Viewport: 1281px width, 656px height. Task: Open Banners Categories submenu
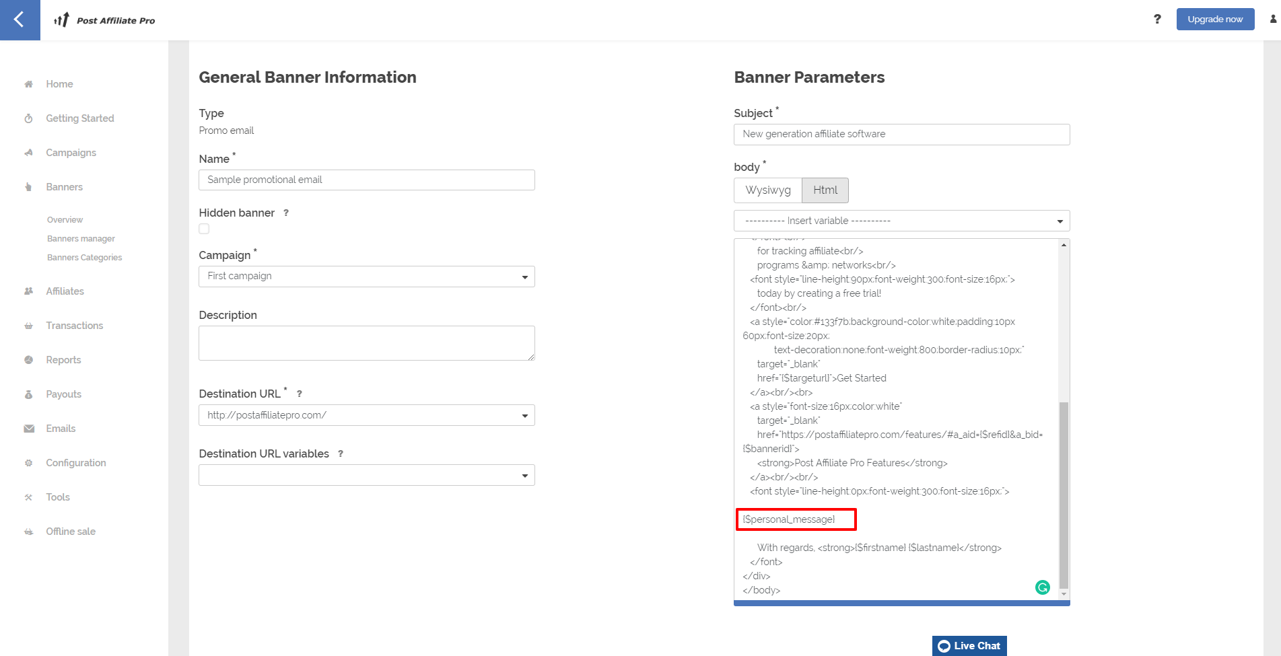pyautogui.click(x=84, y=258)
